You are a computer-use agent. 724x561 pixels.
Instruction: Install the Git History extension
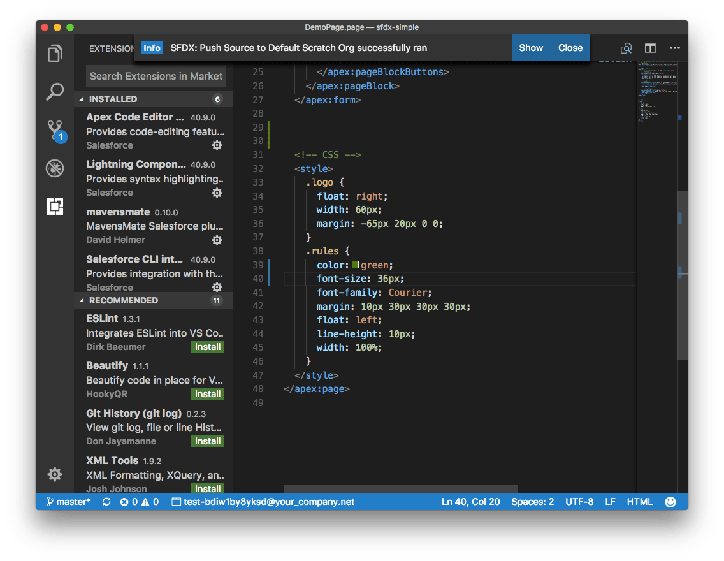click(x=208, y=441)
